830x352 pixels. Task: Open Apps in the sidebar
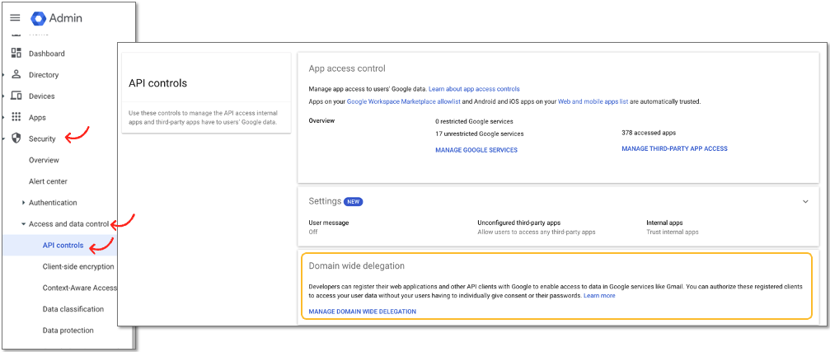[x=37, y=118]
